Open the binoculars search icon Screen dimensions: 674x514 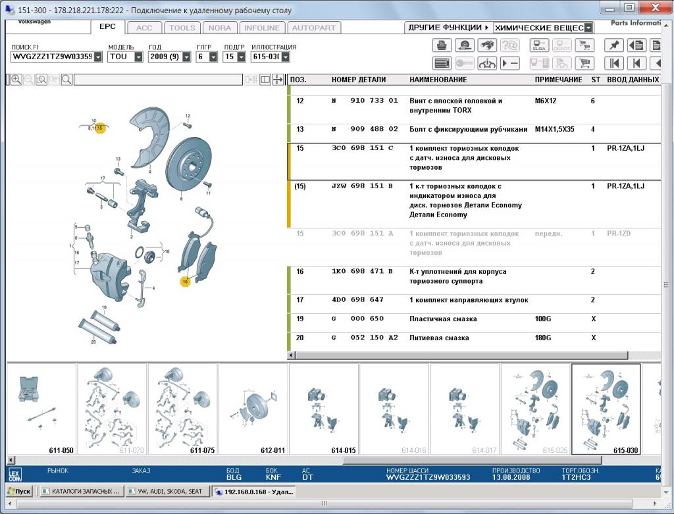click(x=487, y=45)
